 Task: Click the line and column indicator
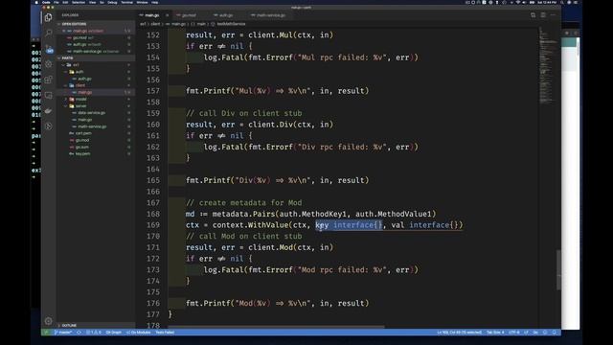460,333
